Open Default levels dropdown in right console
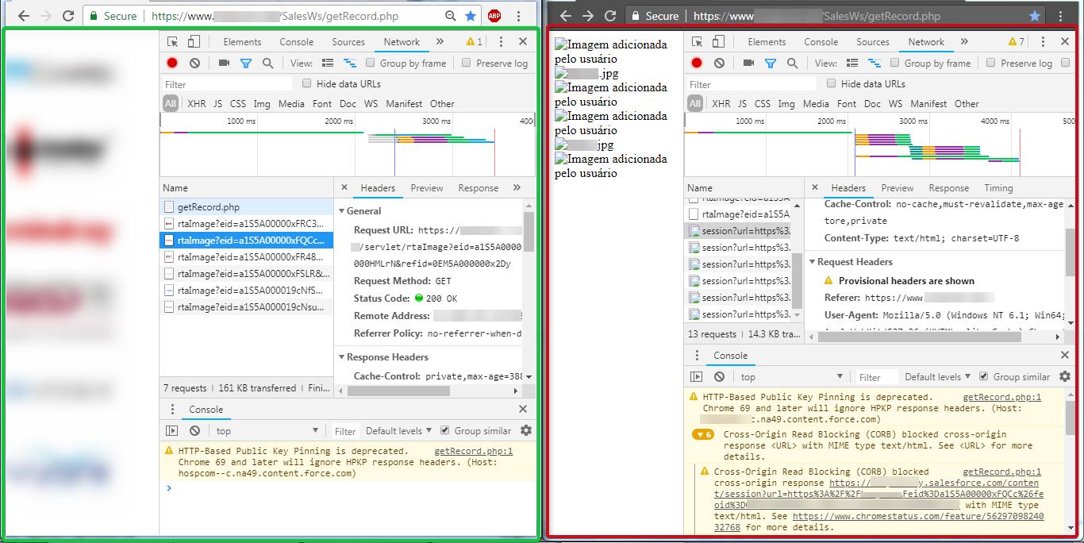Viewport: 1084px width, 543px height. coord(937,377)
